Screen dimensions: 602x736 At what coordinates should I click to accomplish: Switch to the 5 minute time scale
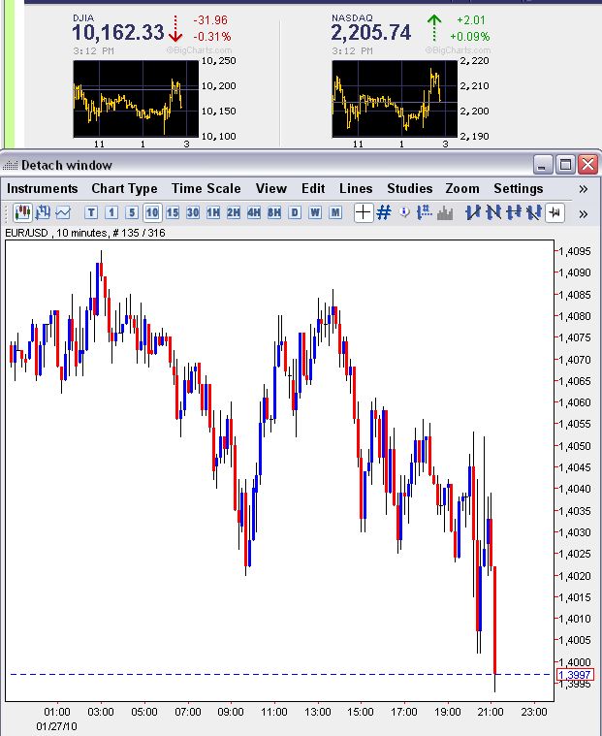point(132,213)
